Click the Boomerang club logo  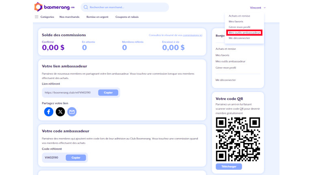[x=54, y=7]
